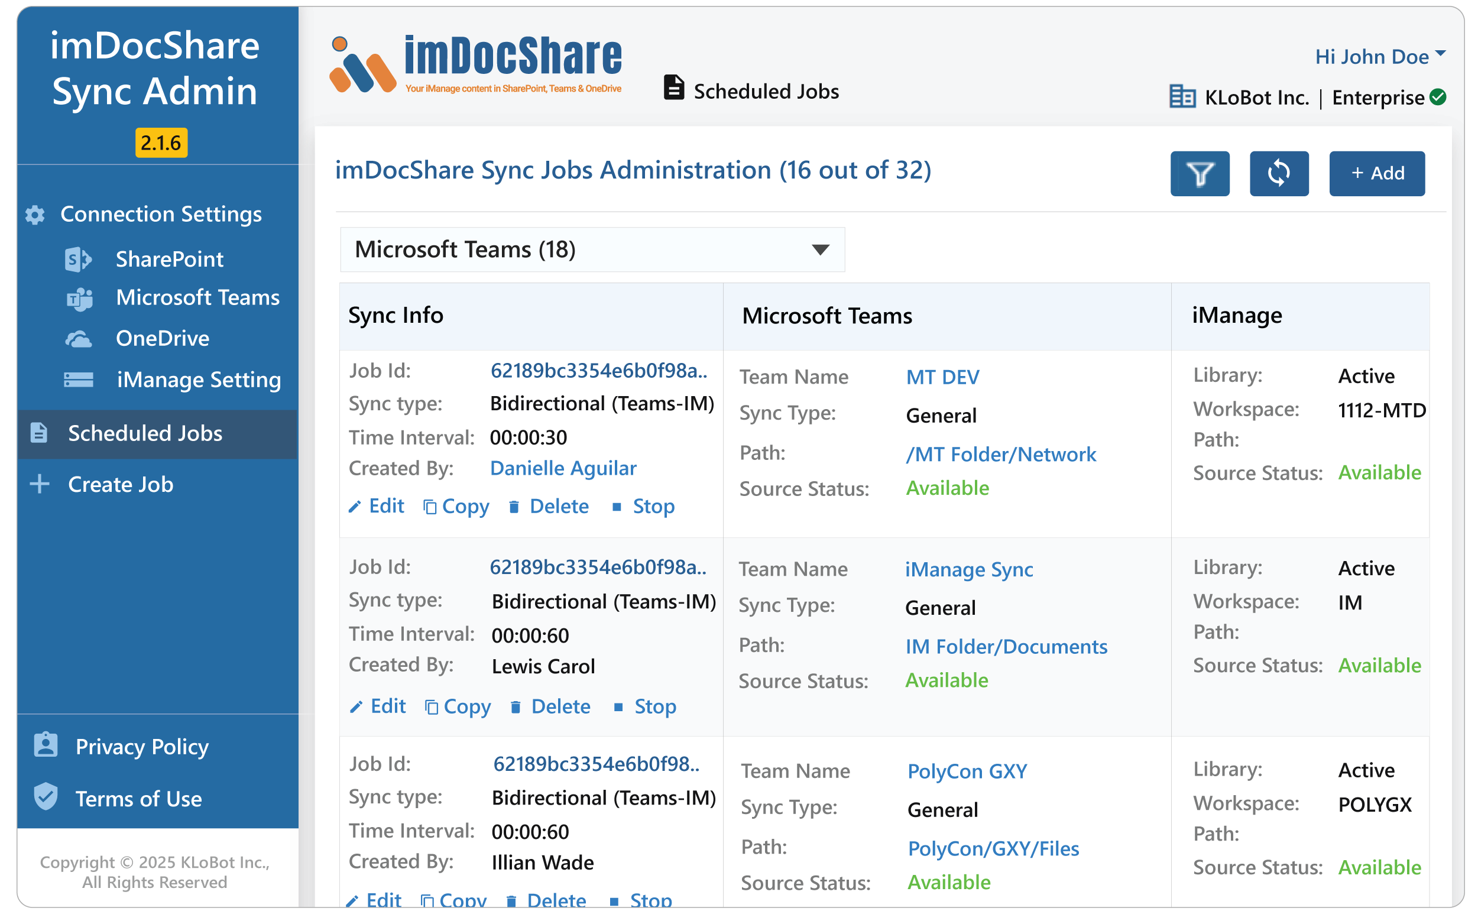This screenshot has height=924, width=1478.
Task: Open Privacy Policy link
Action: tap(142, 746)
